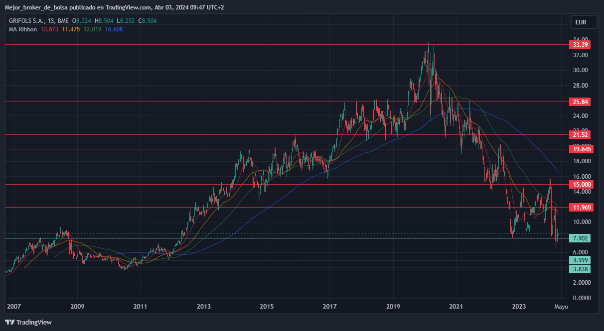Click the 2023 label on time axis

click(x=520, y=307)
